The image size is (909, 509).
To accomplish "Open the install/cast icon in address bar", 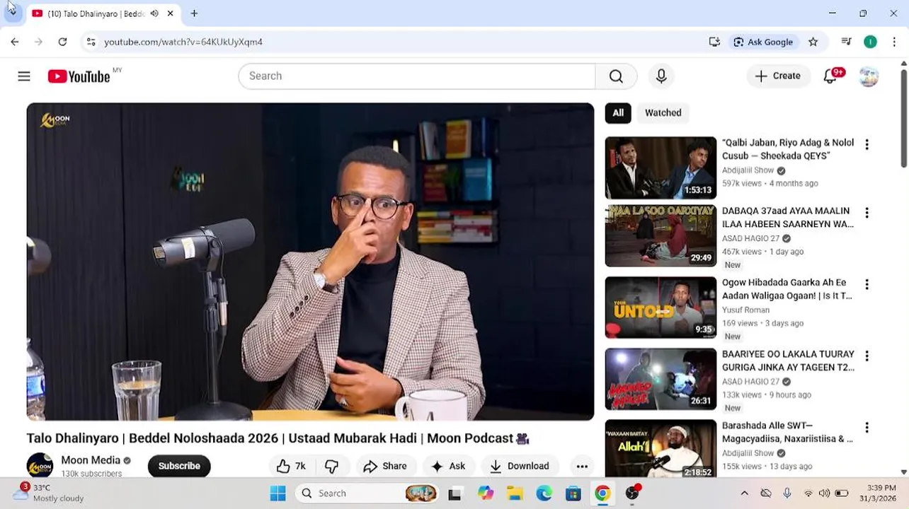I will click(x=714, y=42).
